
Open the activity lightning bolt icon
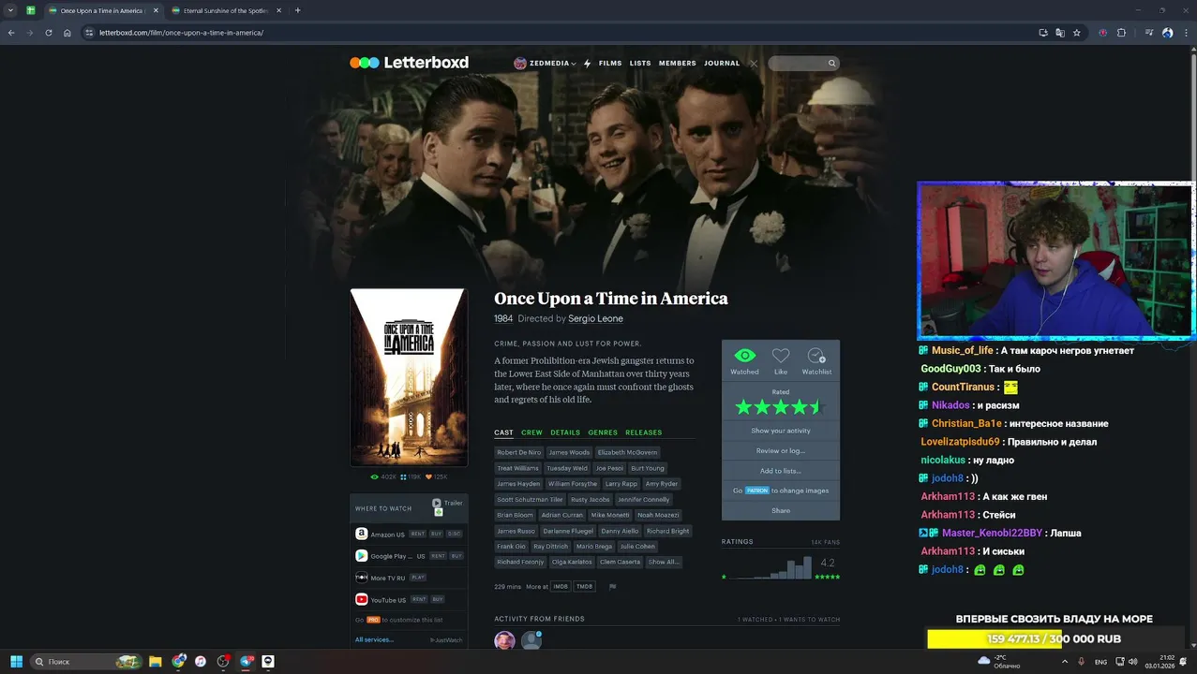click(x=587, y=64)
